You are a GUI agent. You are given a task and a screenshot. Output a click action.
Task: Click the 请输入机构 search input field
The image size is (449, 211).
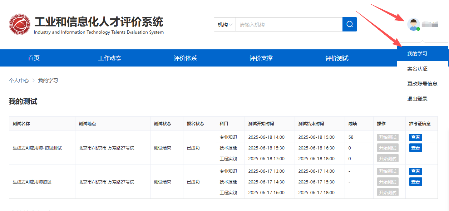click(289, 25)
